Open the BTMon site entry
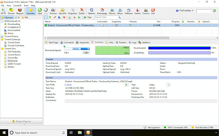 [x=11, y=67]
